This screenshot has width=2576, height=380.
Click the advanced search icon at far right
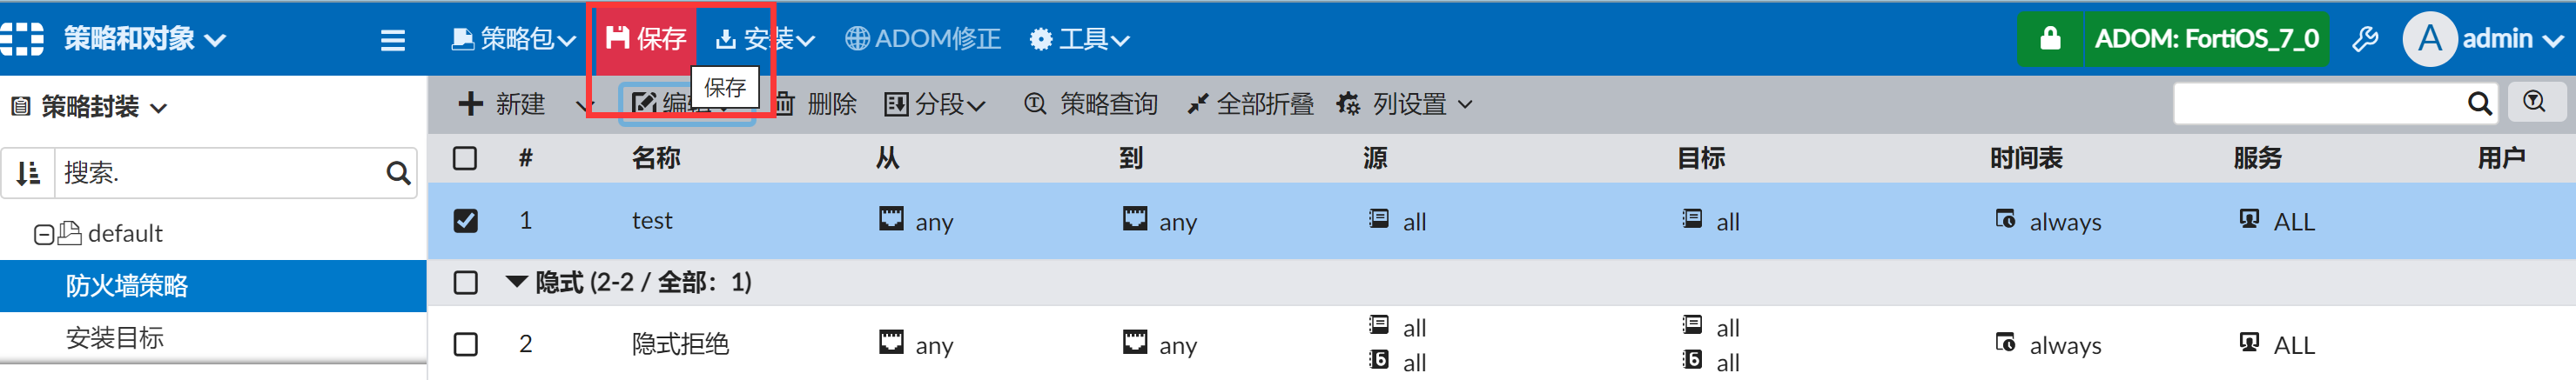click(x=2533, y=102)
